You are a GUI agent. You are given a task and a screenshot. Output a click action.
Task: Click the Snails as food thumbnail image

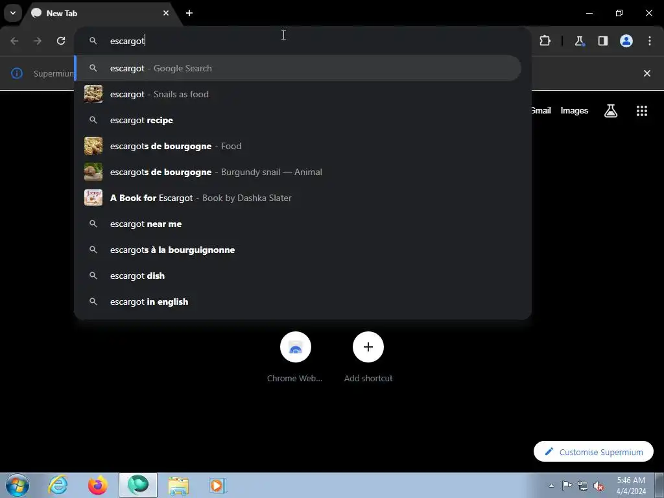click(93, 94)
